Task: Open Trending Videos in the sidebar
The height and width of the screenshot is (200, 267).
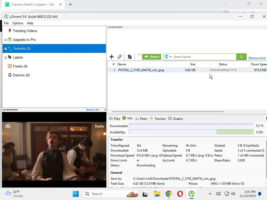Action: click(25, 31)
